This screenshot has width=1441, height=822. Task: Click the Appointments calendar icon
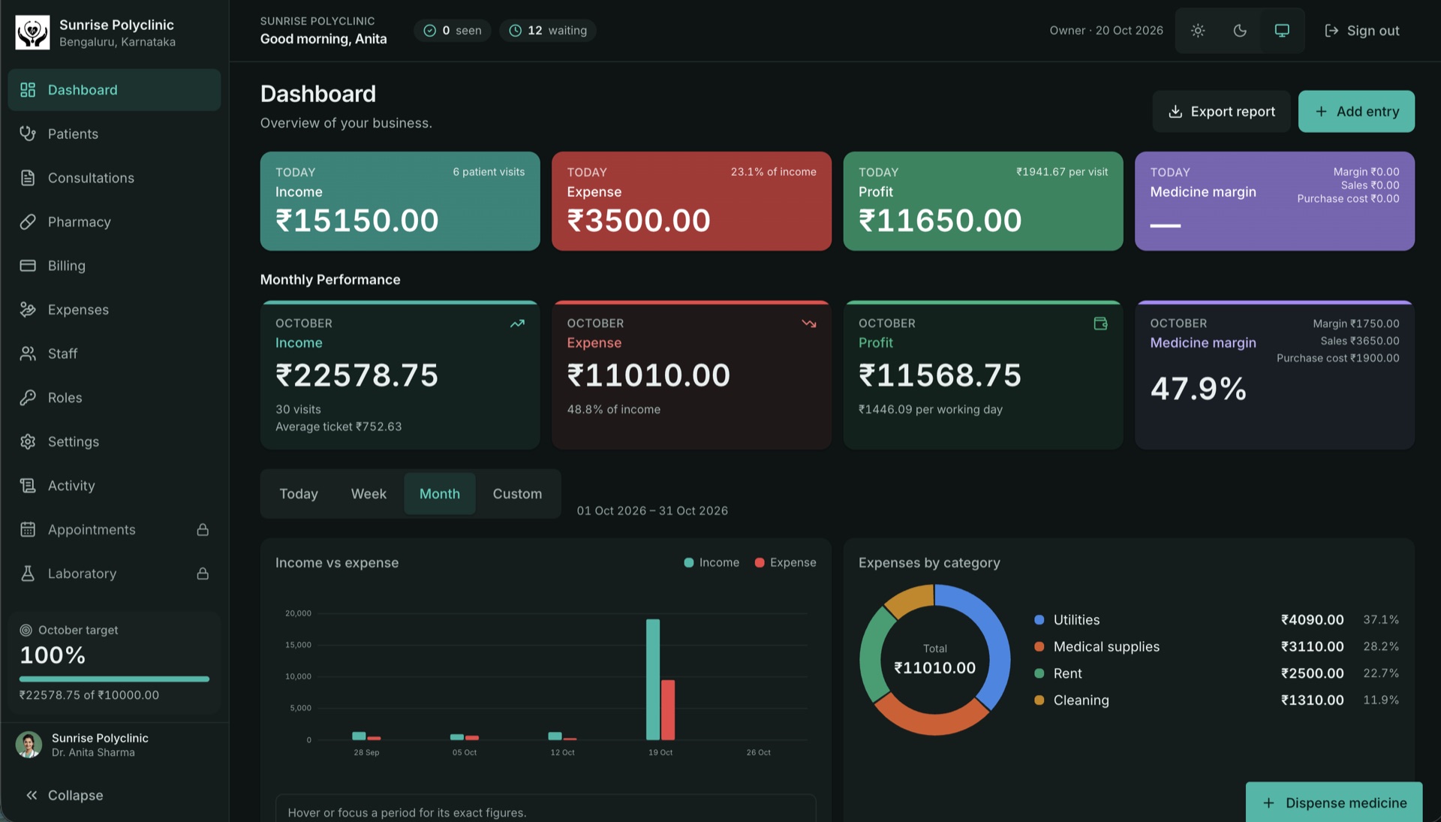[28, 529]
